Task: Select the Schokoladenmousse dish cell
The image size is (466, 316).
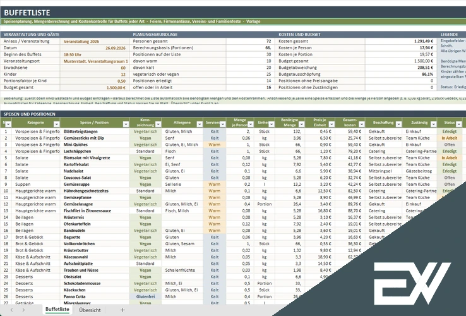Action: (95, 283)
